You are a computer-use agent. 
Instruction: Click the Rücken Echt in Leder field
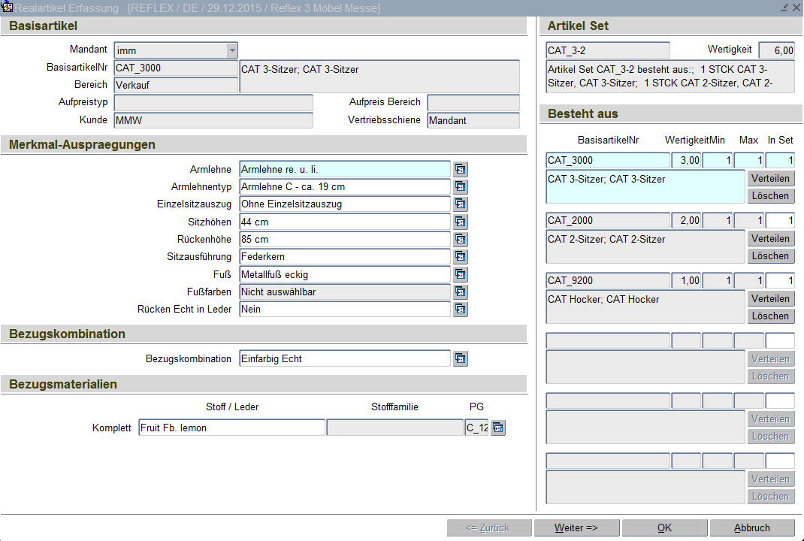click(x=344, y=310)
